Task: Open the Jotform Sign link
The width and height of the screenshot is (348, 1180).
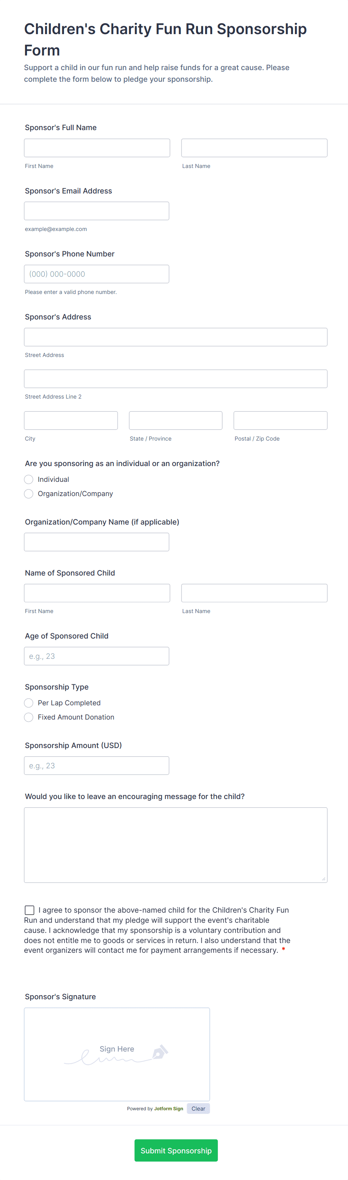Action: tap(168, 1108)
